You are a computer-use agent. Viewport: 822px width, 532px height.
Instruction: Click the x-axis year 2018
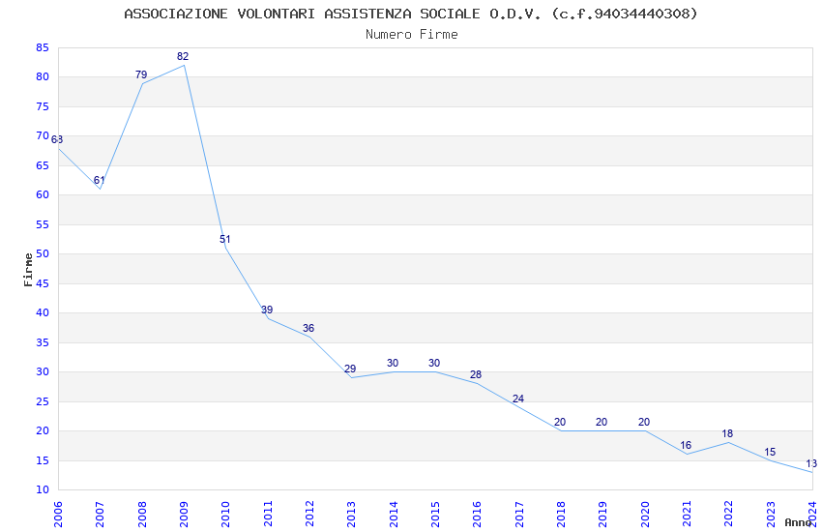(561, 515)
